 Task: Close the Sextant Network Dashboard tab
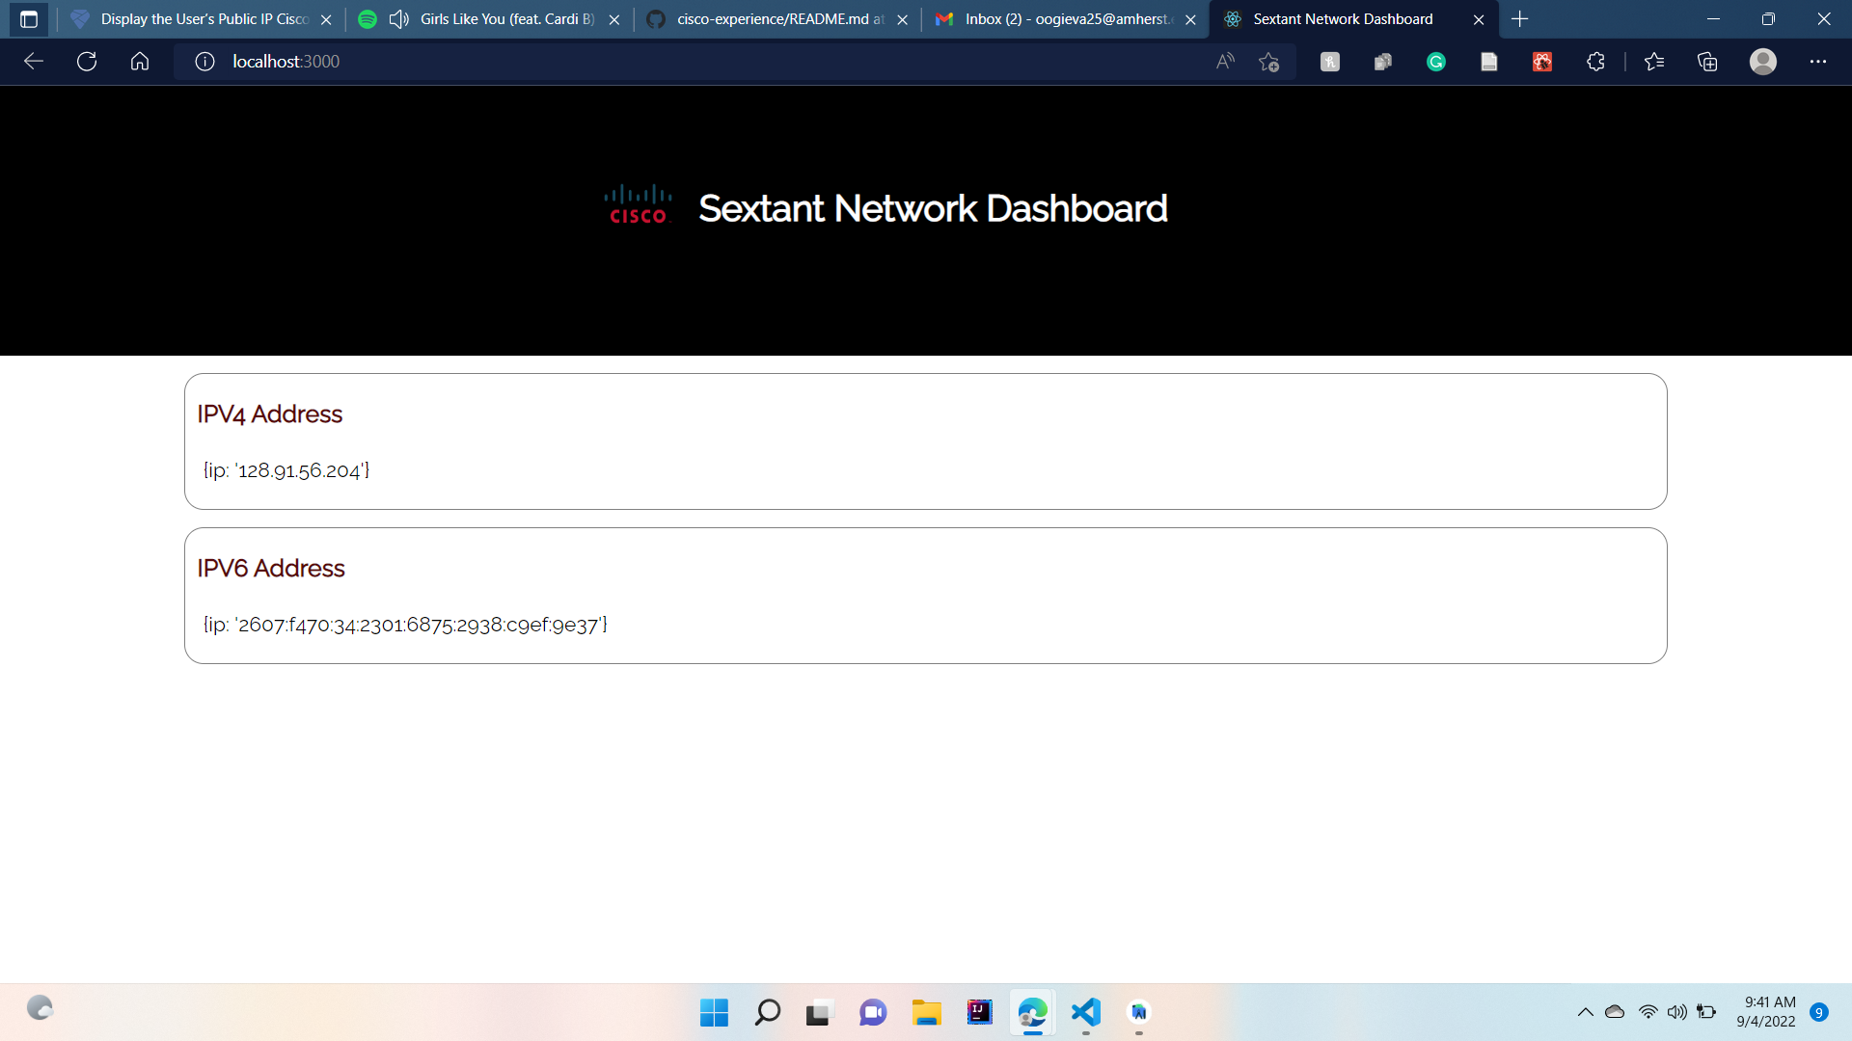1479,19
